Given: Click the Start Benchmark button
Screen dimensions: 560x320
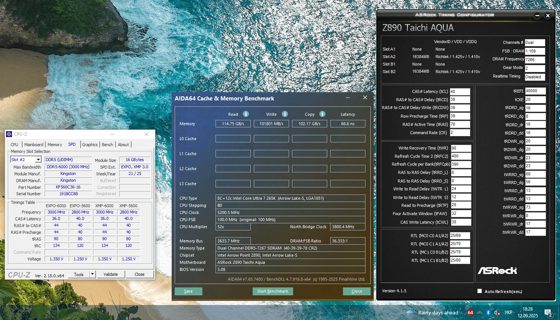Looking at the screenshot, I should click(x=273, y=291).
